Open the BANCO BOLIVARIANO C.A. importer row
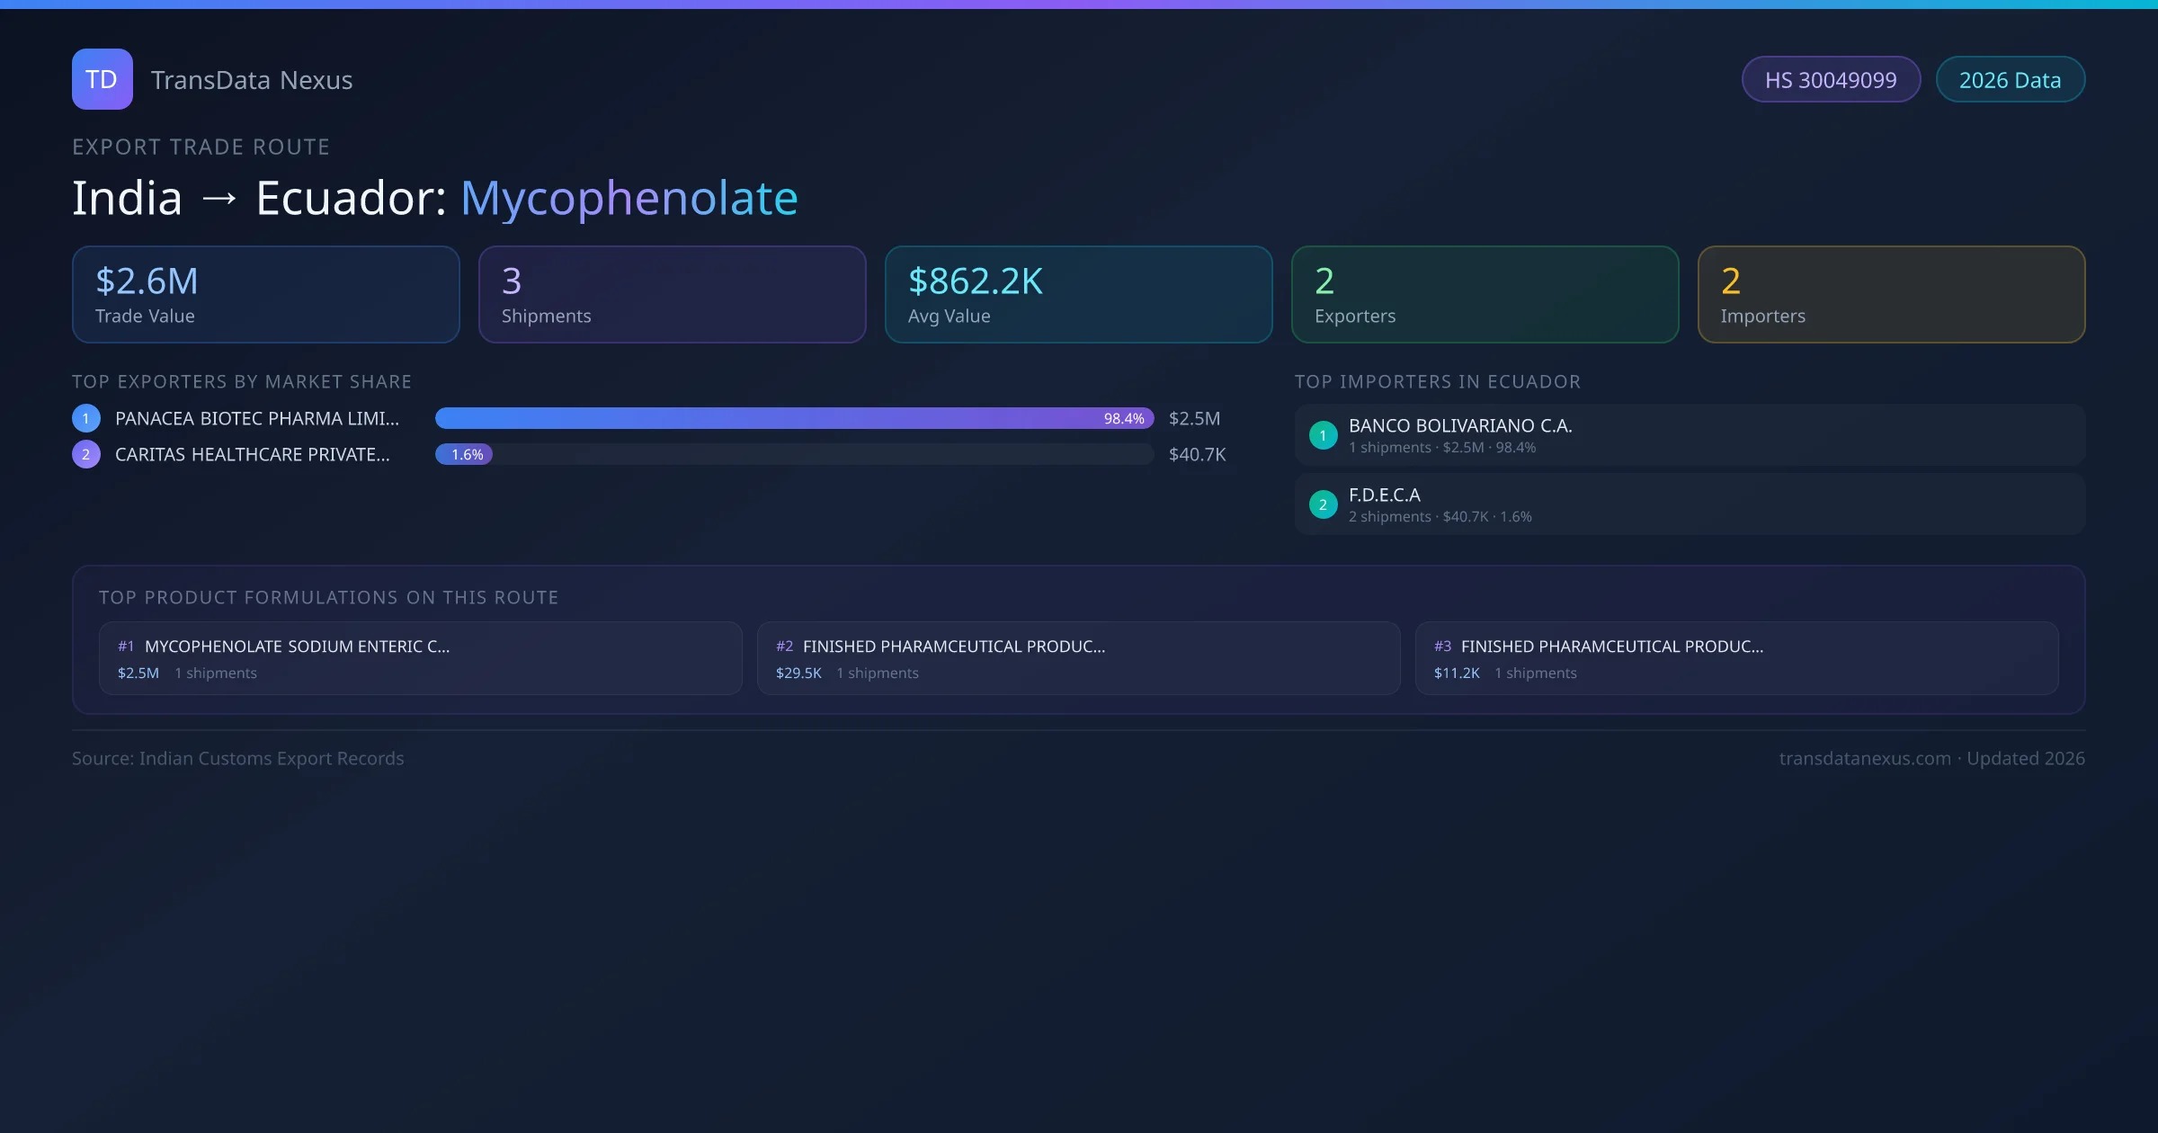2158x1133 pixels. click(x=1690, y=435)
